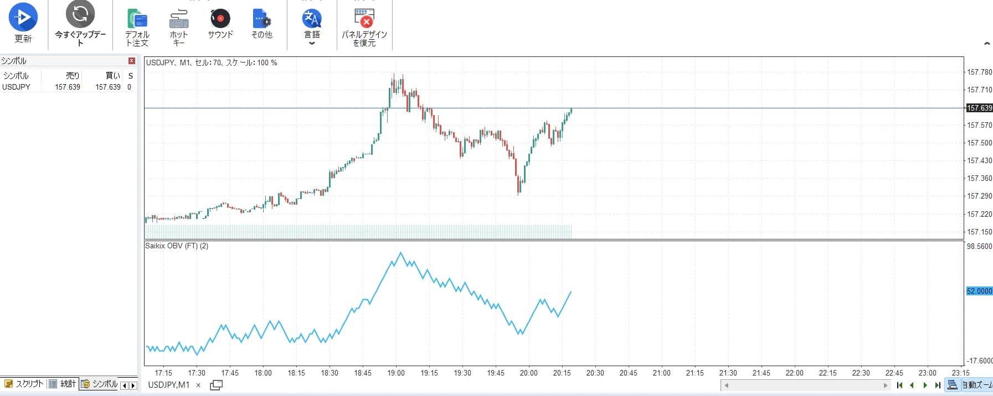Click the USDJPY sell price 157.639
993x396 pixels.
68,87
